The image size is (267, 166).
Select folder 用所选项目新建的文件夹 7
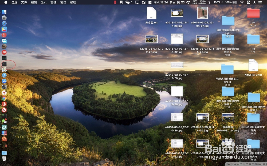pyautogui.click(x=228, y=21)
